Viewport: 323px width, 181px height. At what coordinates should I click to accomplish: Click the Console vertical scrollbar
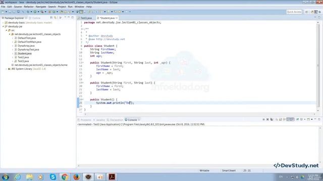click(320, 146)
